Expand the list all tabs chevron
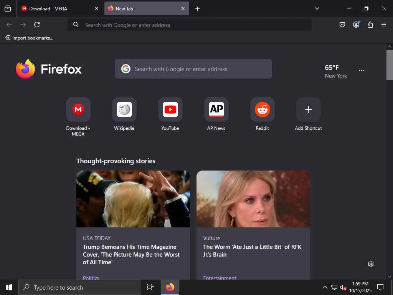393x295 pixels. pos(317,8)
